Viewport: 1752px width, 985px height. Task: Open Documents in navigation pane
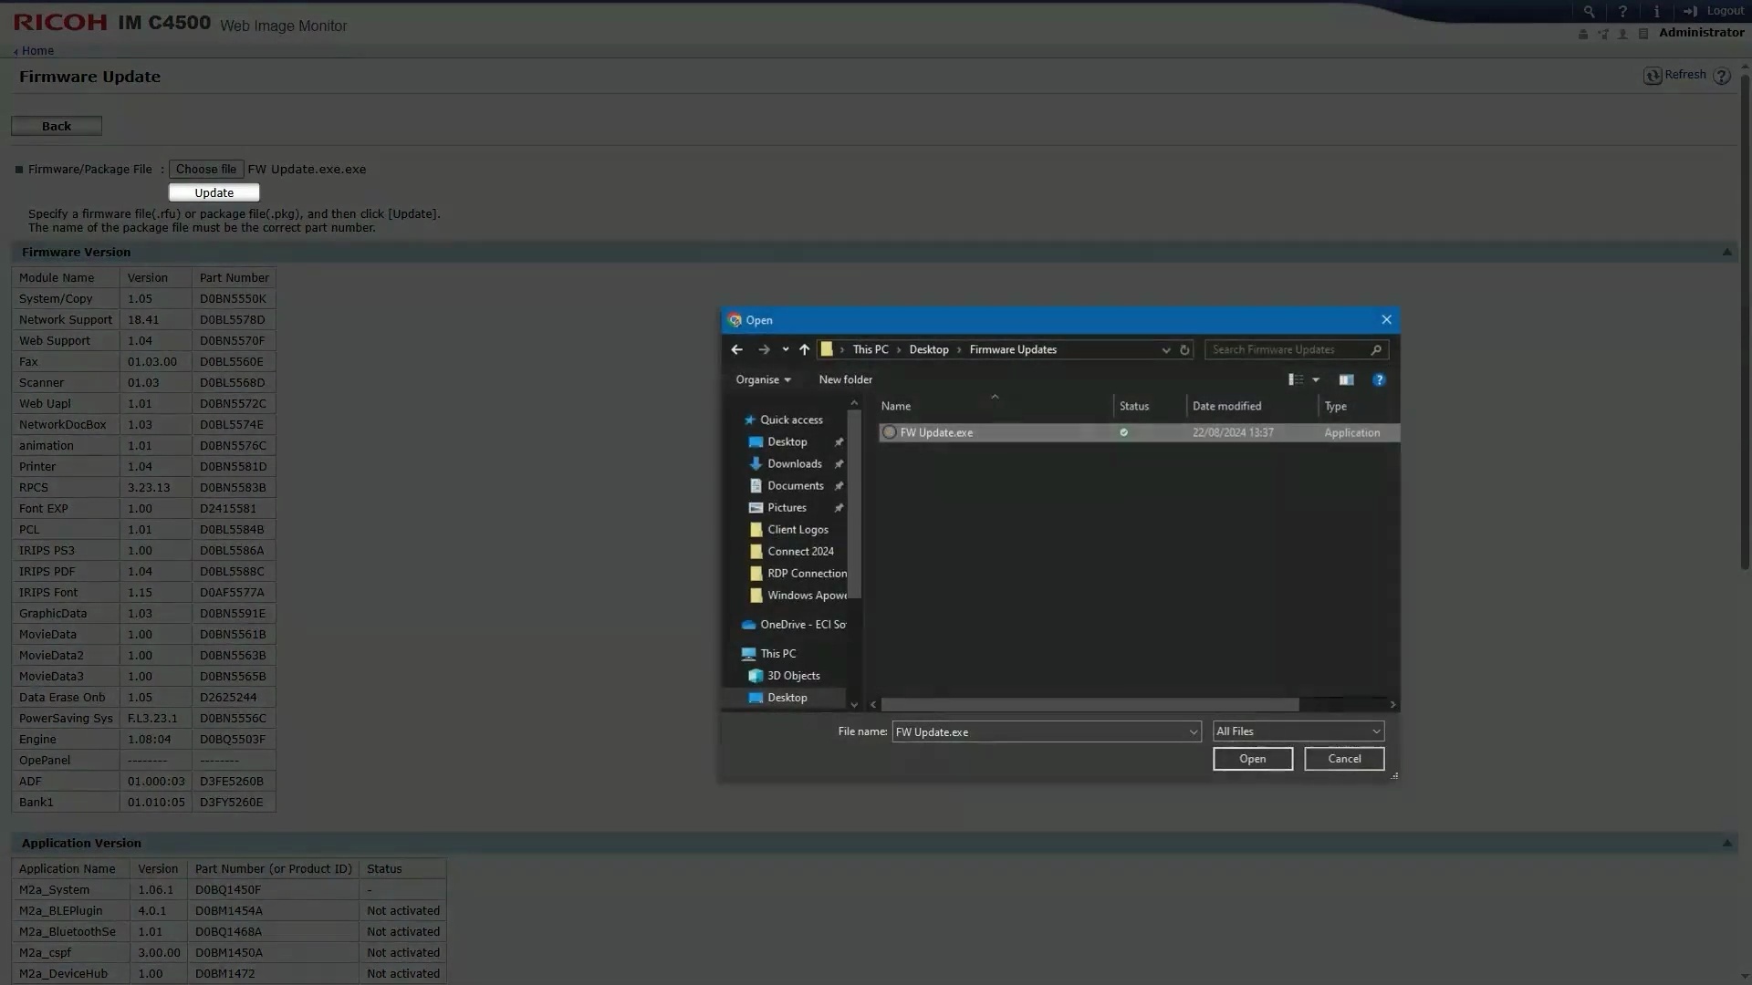click(795, 485)
